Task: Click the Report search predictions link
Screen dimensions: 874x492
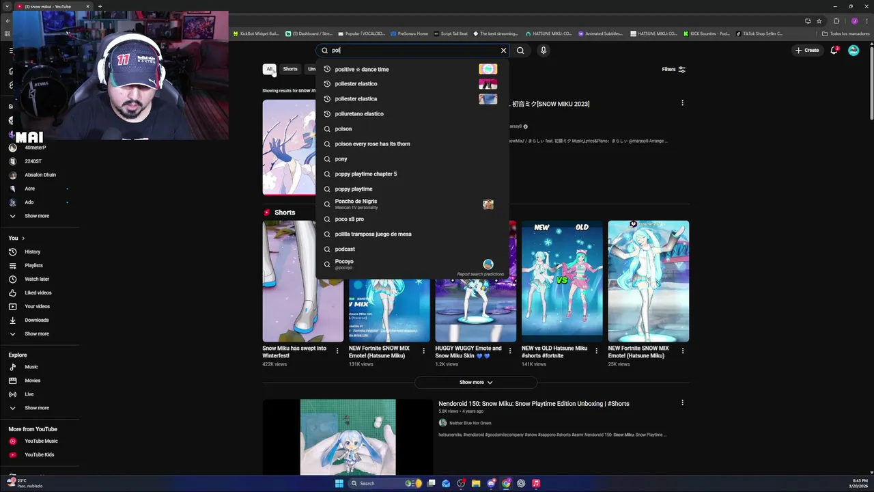Action: tap(480, 275)
